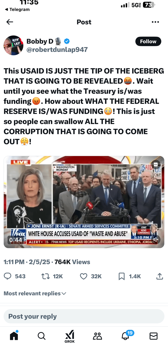
Task: Open direct messages envelope icon
Action: coord(154,336)
